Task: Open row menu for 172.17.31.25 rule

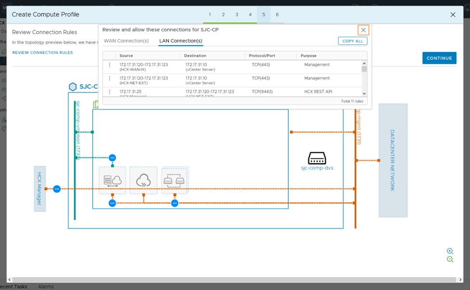Action: [x=109, y=92]
